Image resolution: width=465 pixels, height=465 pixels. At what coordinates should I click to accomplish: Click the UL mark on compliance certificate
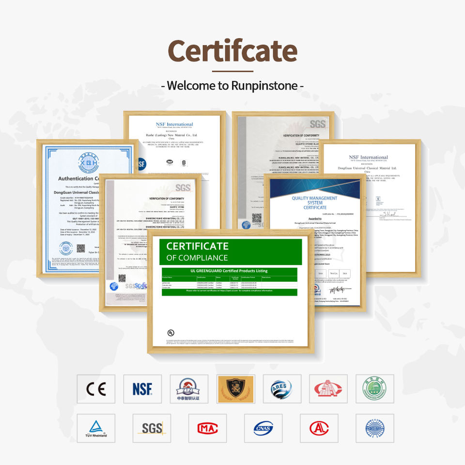tap(171, 332)
